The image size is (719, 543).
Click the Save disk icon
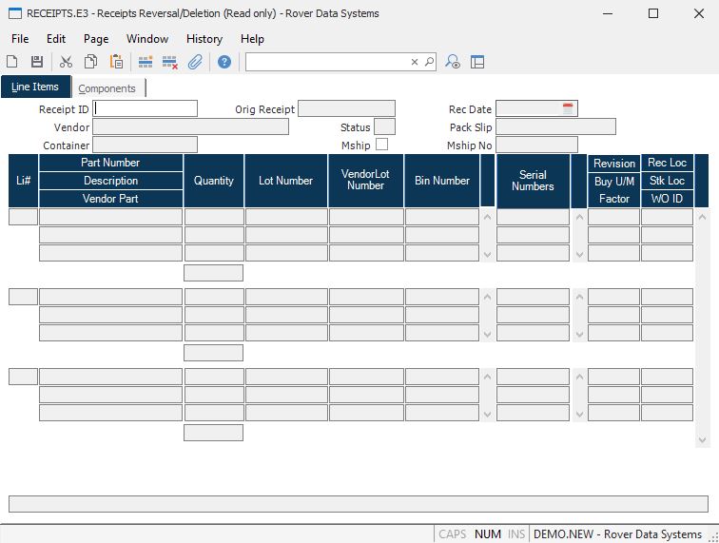(37, 62)
